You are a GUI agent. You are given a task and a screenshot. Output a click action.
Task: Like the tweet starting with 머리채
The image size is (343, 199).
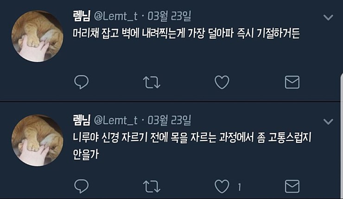coord(222,82)
